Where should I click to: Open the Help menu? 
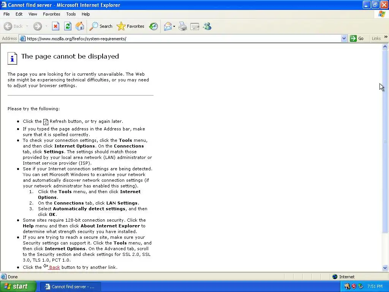[x=85, y=14]
